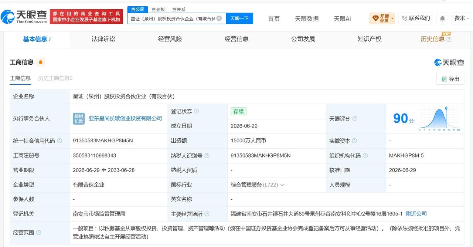Click the organization code MAKHGP8M-5

click(406, 156)
